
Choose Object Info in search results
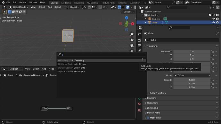(102, 68)
